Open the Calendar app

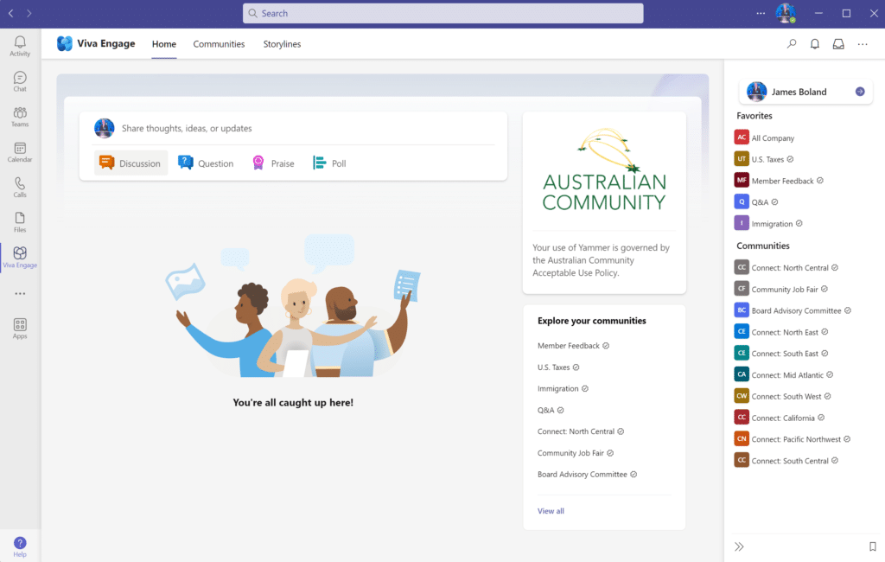(x=20, y=152)
